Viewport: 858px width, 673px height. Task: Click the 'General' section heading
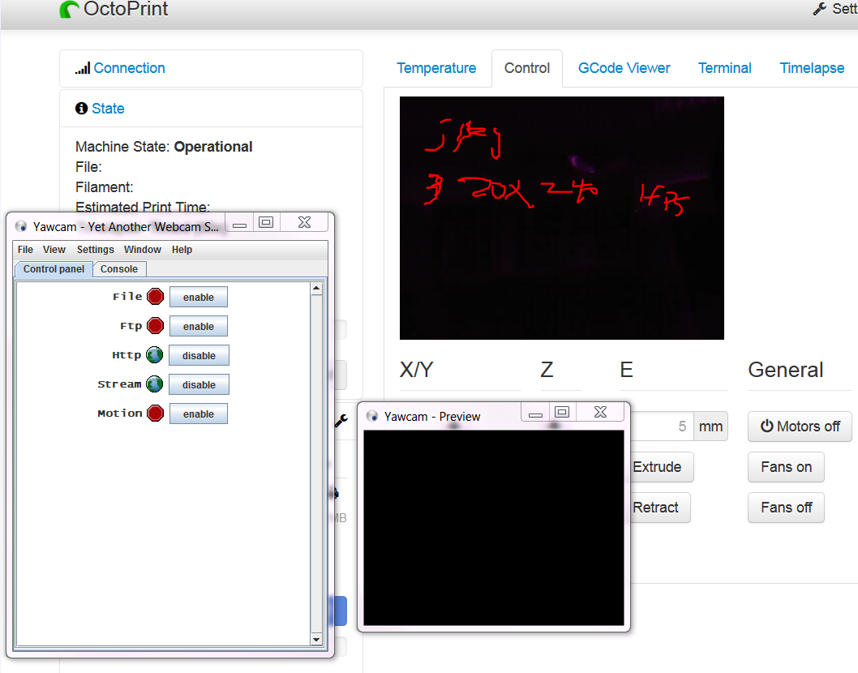coord(785,370)
